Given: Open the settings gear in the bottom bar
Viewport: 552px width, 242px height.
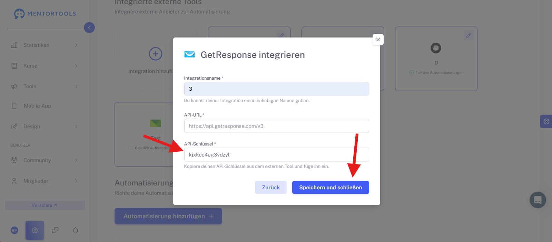Looking at the screenshot, I should (x=35, y=230).
